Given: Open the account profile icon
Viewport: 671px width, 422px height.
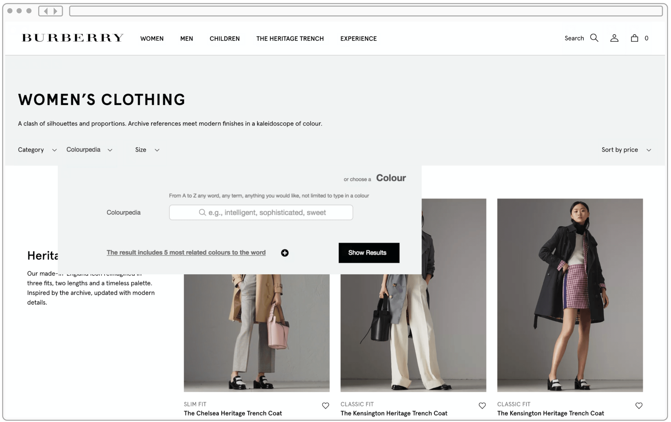Looking at the screenshot, I should click(614, 38).
